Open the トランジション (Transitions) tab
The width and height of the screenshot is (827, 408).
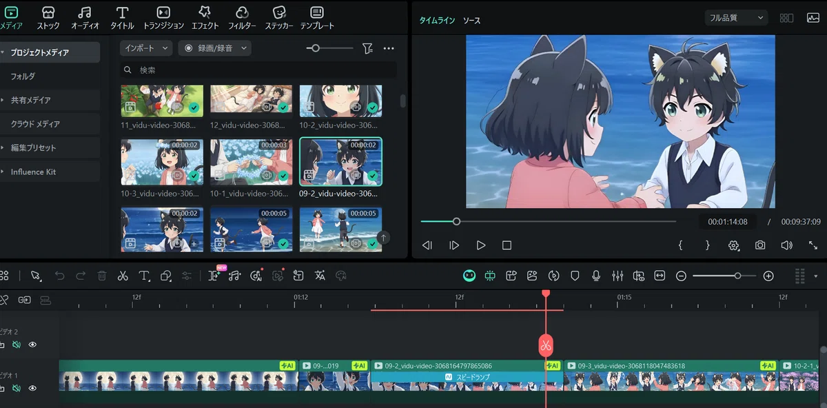point(163,18)
